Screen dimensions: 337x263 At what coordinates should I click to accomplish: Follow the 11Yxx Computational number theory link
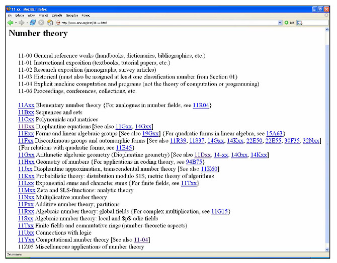point(26,240)
